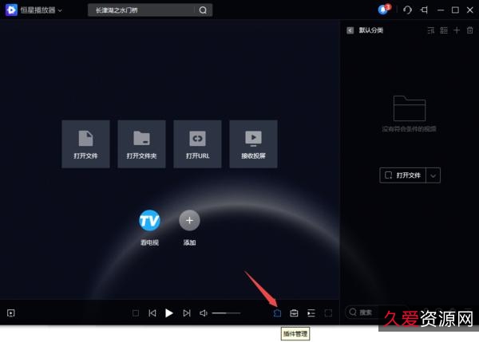Mute the volume speaker icon

(x=204, y=313)
